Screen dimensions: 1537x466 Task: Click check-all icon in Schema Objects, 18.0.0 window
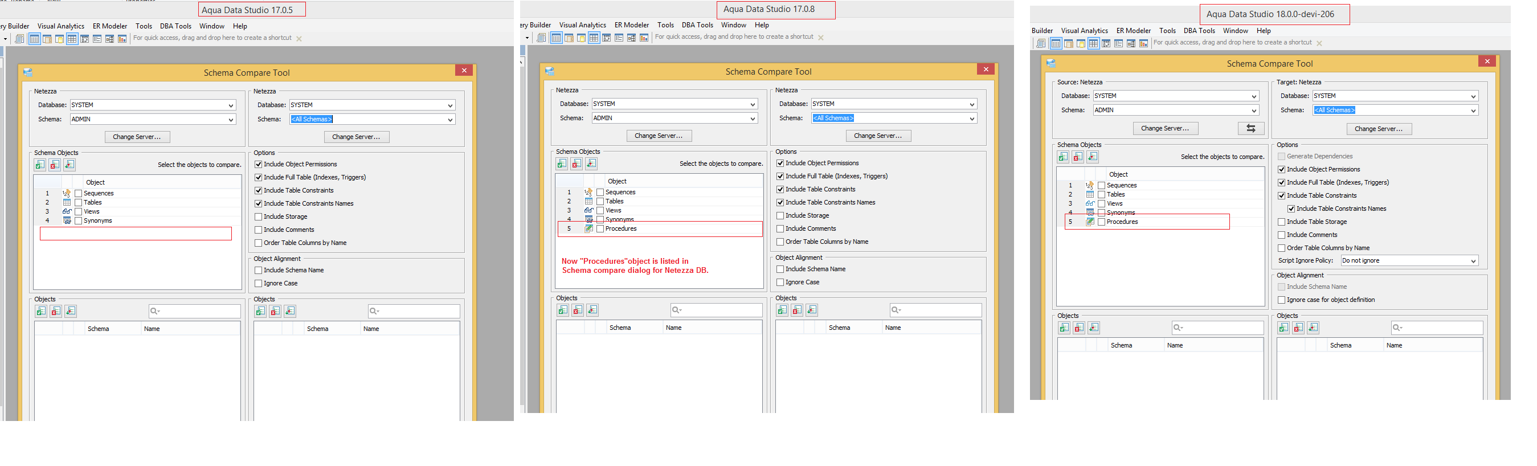[x=1063, y=157]
